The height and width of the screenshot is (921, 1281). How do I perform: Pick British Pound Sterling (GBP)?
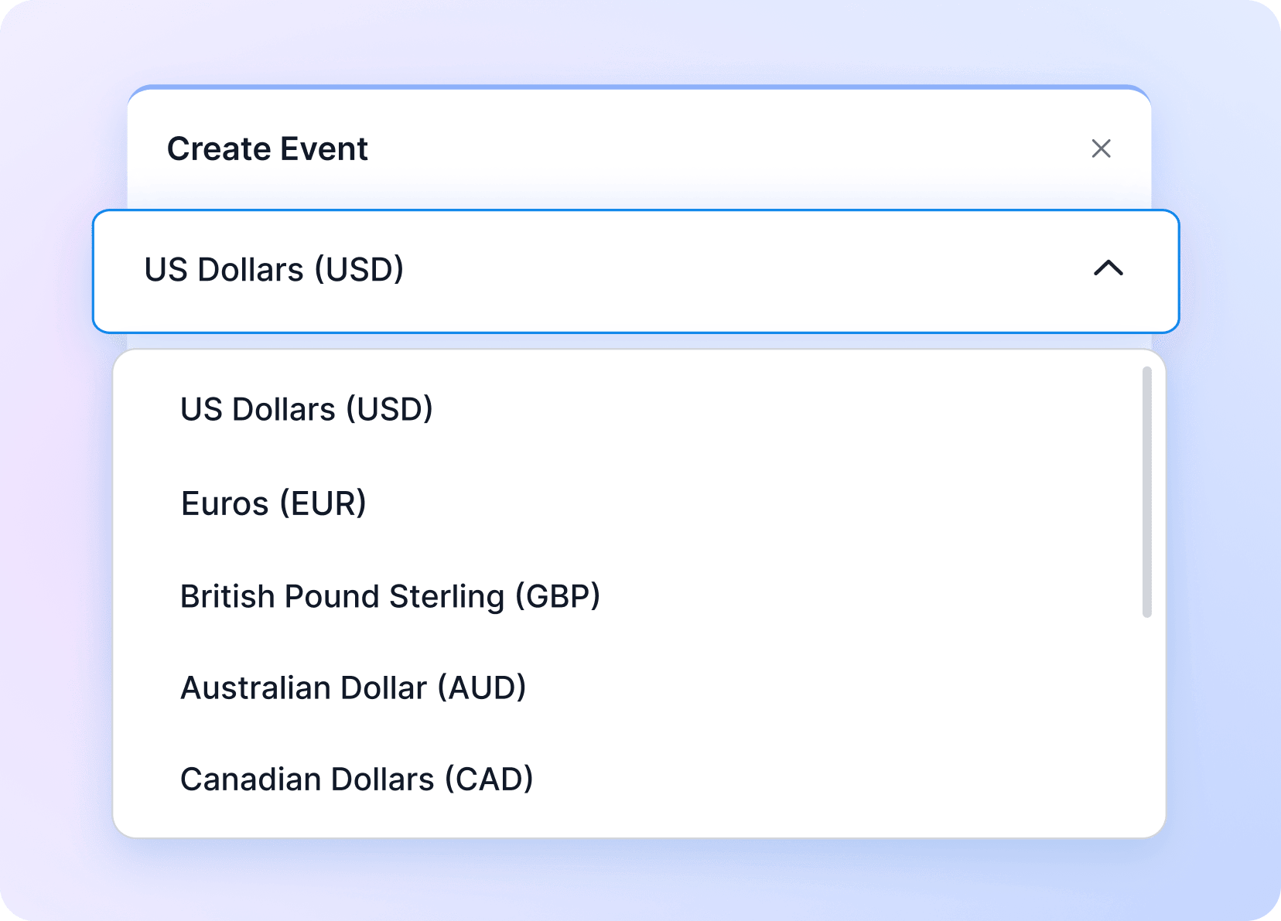(x=390, y=595)
